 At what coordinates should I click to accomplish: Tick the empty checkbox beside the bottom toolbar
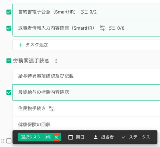coord(9,141)
